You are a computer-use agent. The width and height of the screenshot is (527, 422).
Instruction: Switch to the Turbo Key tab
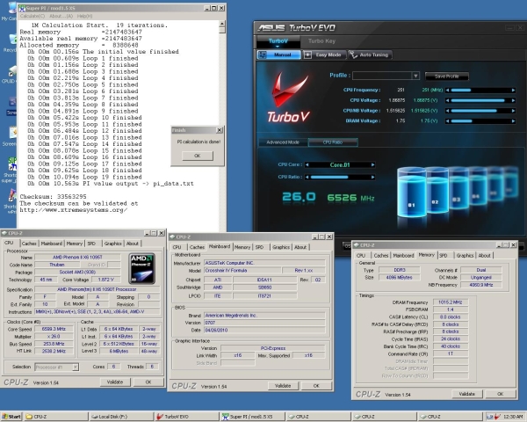[x=321, y=41]
